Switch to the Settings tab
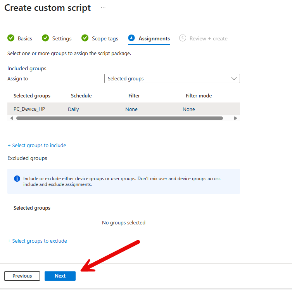Viewport: 292px width, 290px height. click(62, 38)
